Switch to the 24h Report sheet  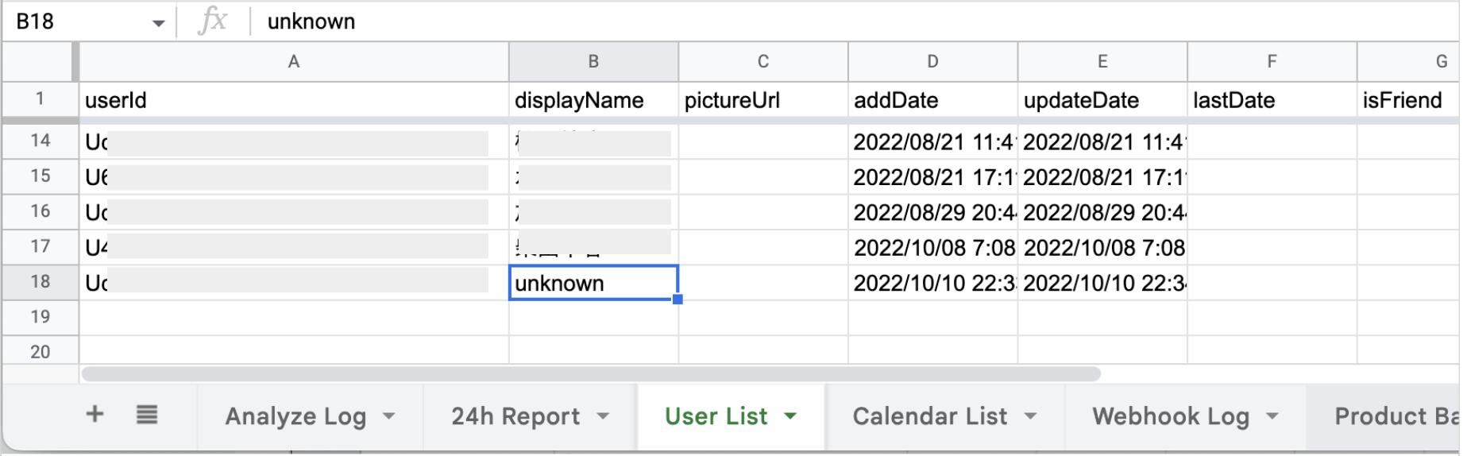coord(515,415)
